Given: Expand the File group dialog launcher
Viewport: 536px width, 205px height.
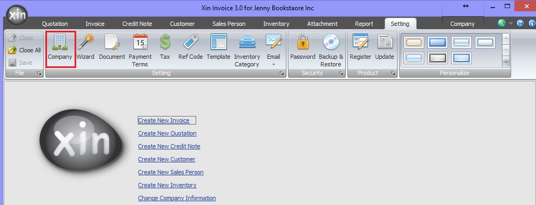Looking at the screenshot, I should (x=39, y=73).
